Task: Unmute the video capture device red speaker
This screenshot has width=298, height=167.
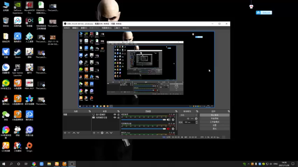Action: tap(169, 129)
